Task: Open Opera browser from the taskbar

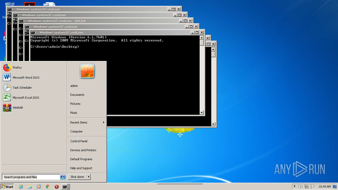Action: 57,187
